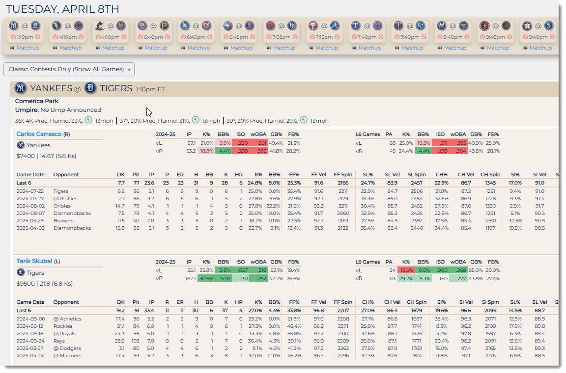This screenshot has height=373, width=566.
Task: Select the 1:10pm time on the first game card
Action: pos(25,37)
